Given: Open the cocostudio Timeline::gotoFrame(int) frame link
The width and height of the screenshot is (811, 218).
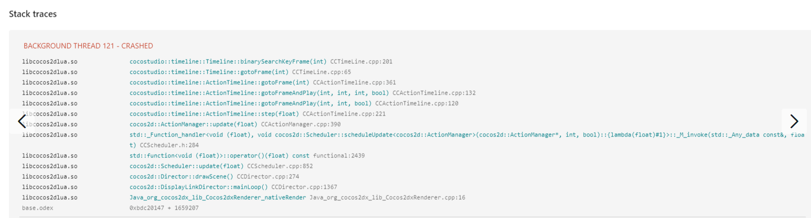Looking at the screenshot, I should coord(209,72).
